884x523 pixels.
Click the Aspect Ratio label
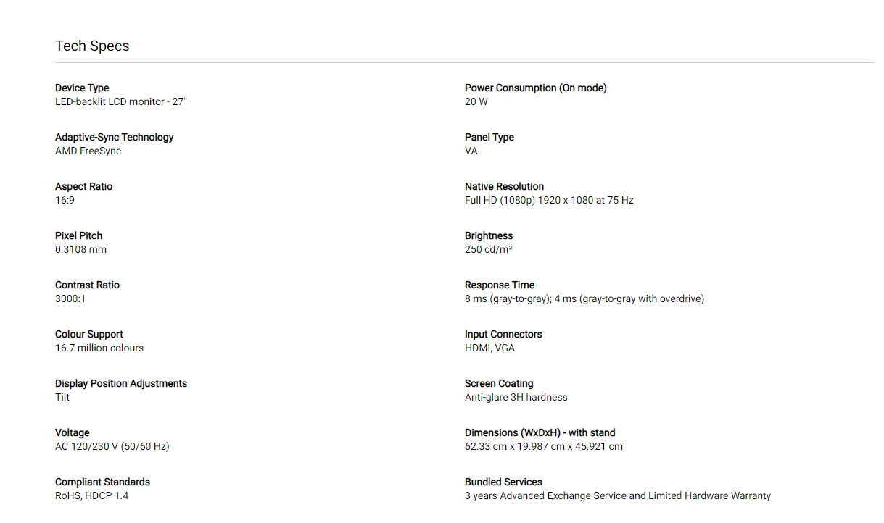click(83, 186)
